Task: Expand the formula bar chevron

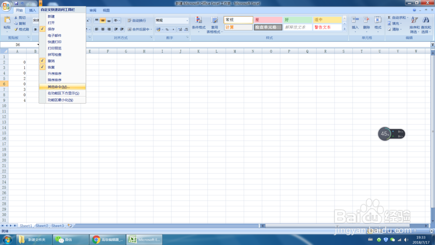Action: (432, 44)
